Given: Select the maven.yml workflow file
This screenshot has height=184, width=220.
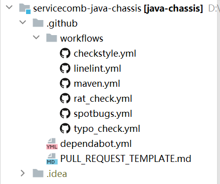Looking at the screenshot, I should (x=97, y=84).
